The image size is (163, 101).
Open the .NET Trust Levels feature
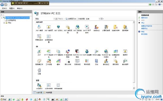[x=77, y=27]
